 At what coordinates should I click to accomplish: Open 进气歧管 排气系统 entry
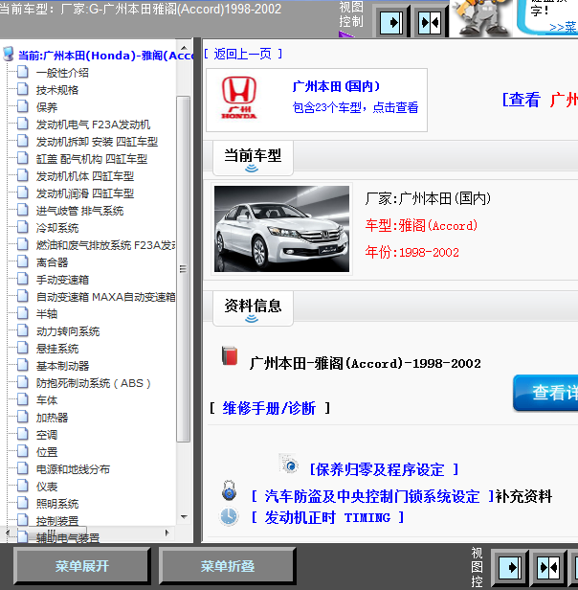79,211
